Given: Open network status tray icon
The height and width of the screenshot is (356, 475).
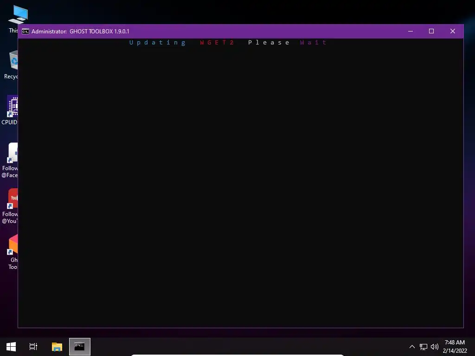Looking at the screenshot, I should coord(423,347).
